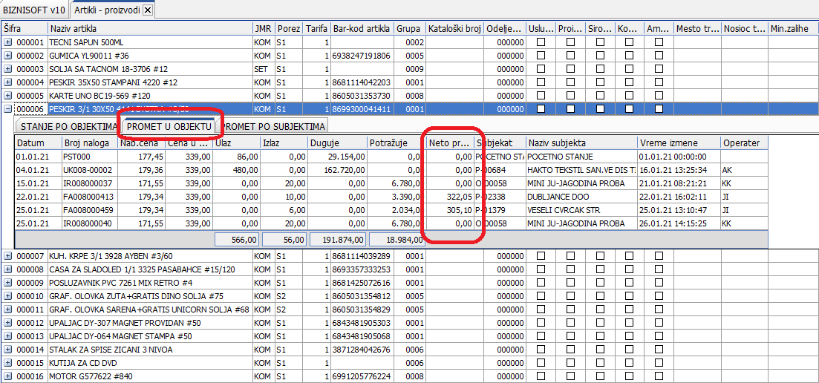
Task: Collapse the expanded row 000006
Action: [8, 109]
